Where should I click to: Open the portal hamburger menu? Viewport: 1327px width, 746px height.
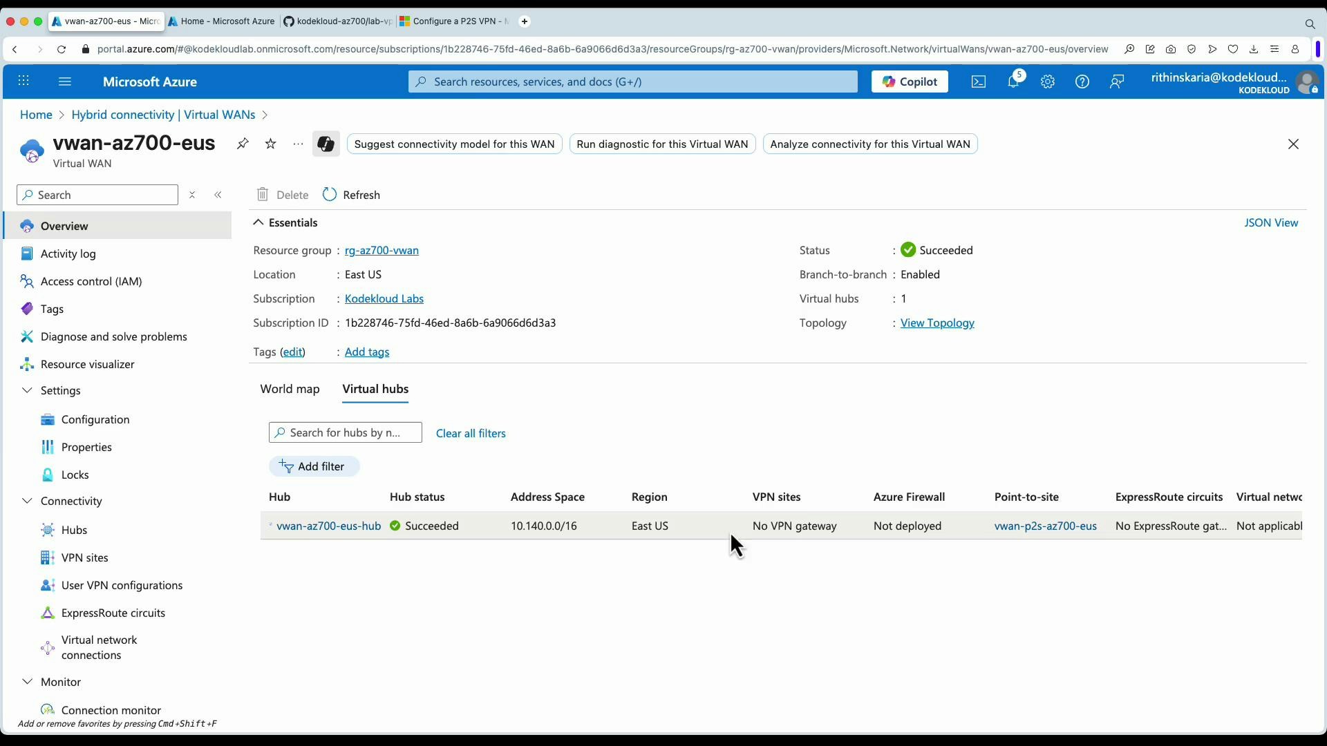point(65,82)
